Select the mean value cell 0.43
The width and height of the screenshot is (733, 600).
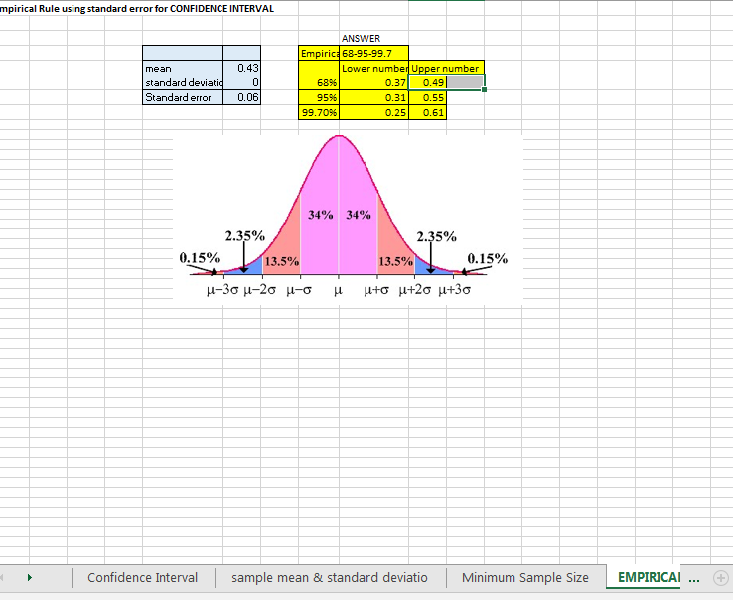click(241, 68)
